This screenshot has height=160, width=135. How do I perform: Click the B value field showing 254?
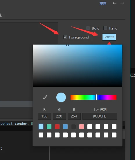[x=74, y=116]
